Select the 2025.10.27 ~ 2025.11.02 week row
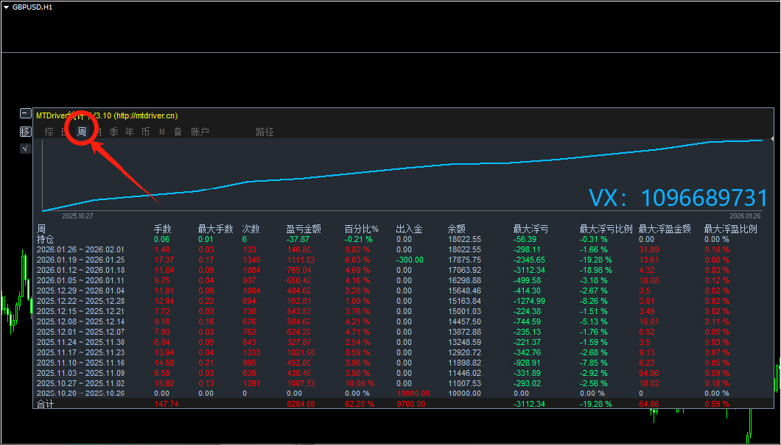The width and height of the screenshot is (781, 445). point(80,383)
